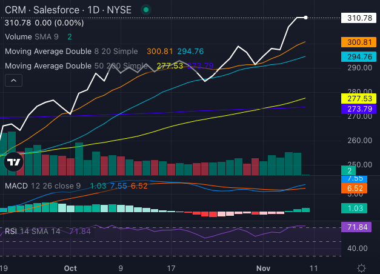Select Moving Average Double 8 20 legend
This screenshot has height=274, width=380.
(71, 52)
